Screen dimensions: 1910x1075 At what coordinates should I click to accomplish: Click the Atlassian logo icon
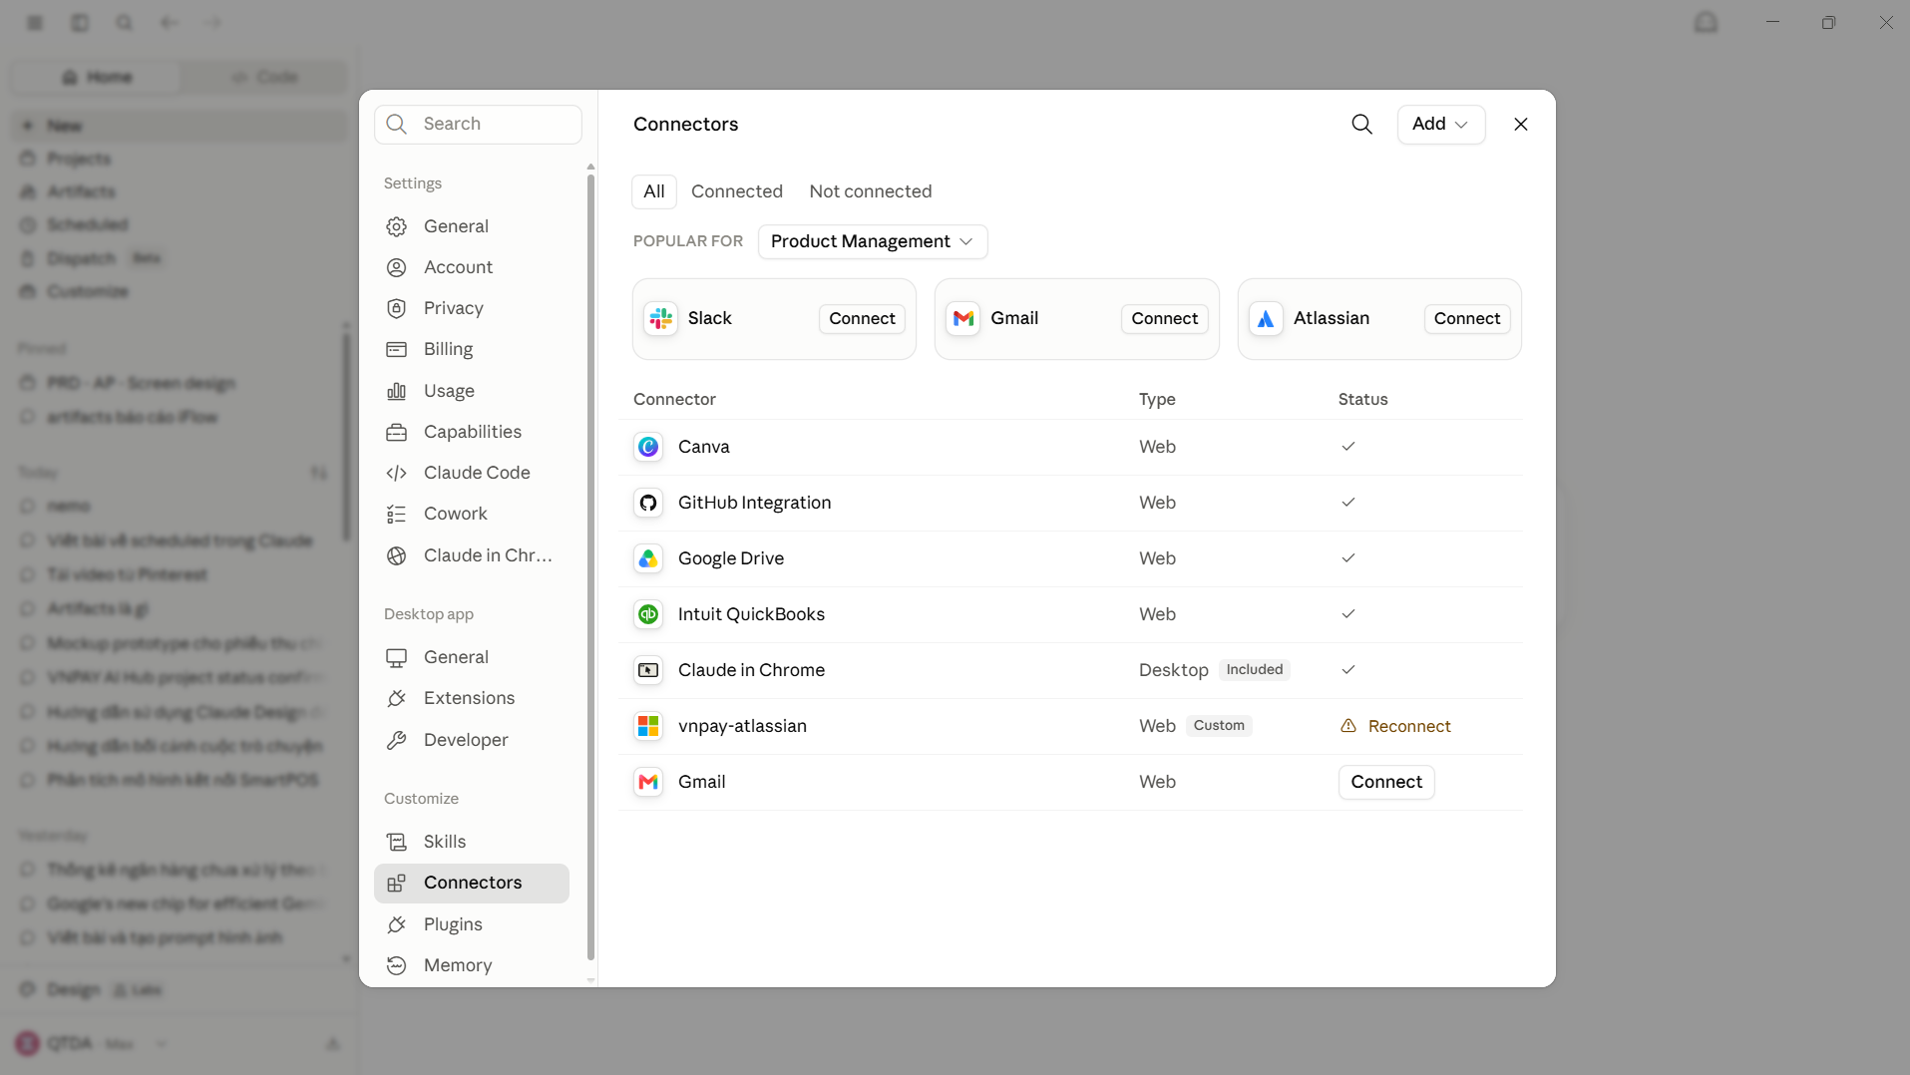pos(1266,318)
